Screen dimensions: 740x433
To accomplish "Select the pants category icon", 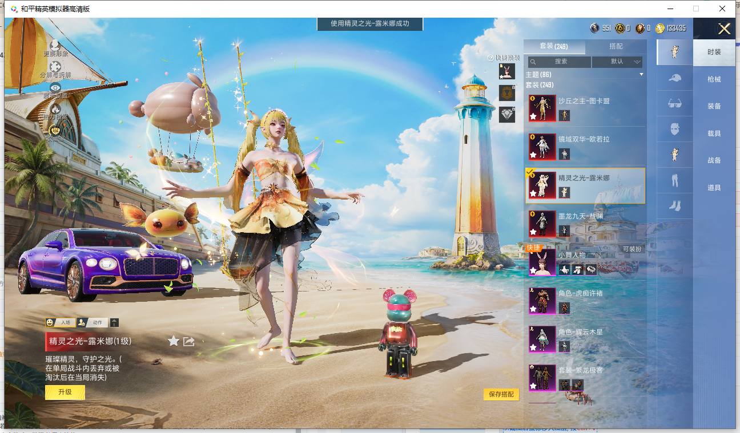I will (x=675, y=180).
